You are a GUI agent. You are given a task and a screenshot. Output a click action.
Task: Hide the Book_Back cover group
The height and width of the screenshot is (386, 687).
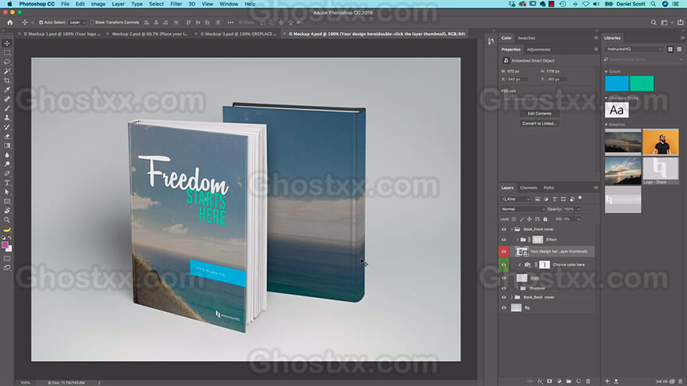504,297
